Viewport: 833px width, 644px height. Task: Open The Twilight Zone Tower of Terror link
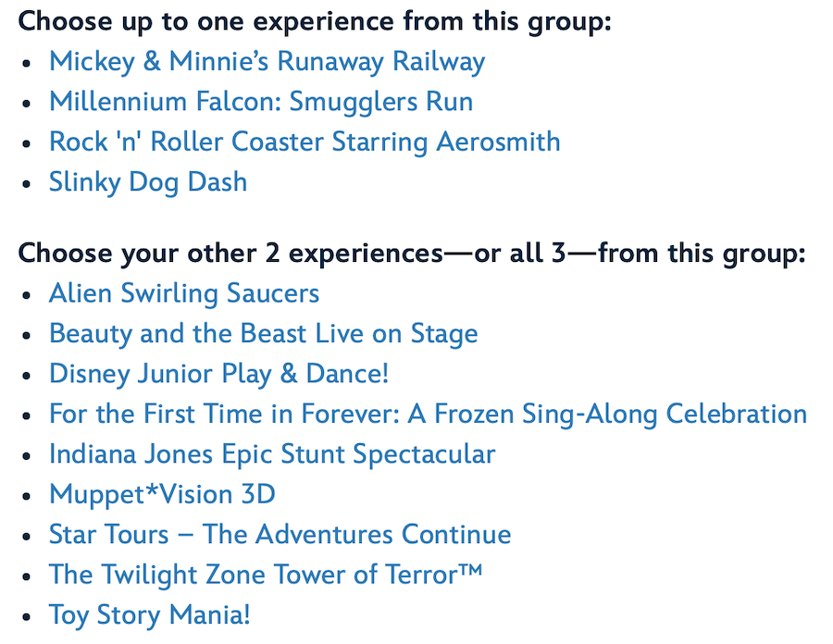point(266,575)
